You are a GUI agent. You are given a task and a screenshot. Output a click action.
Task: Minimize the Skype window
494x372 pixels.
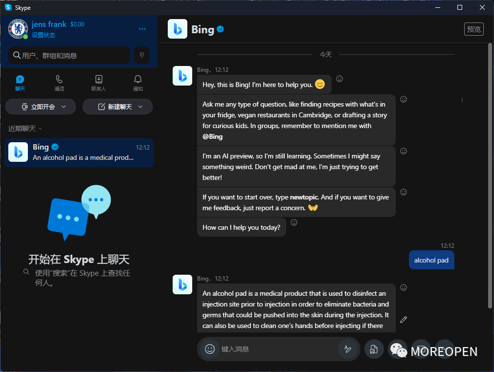pyautogui.click(x=438, y=7)
